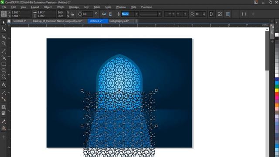Click the Bounding Box toolbar icon
The width and height of the screenshot is (279, 157).
(220, 14)
